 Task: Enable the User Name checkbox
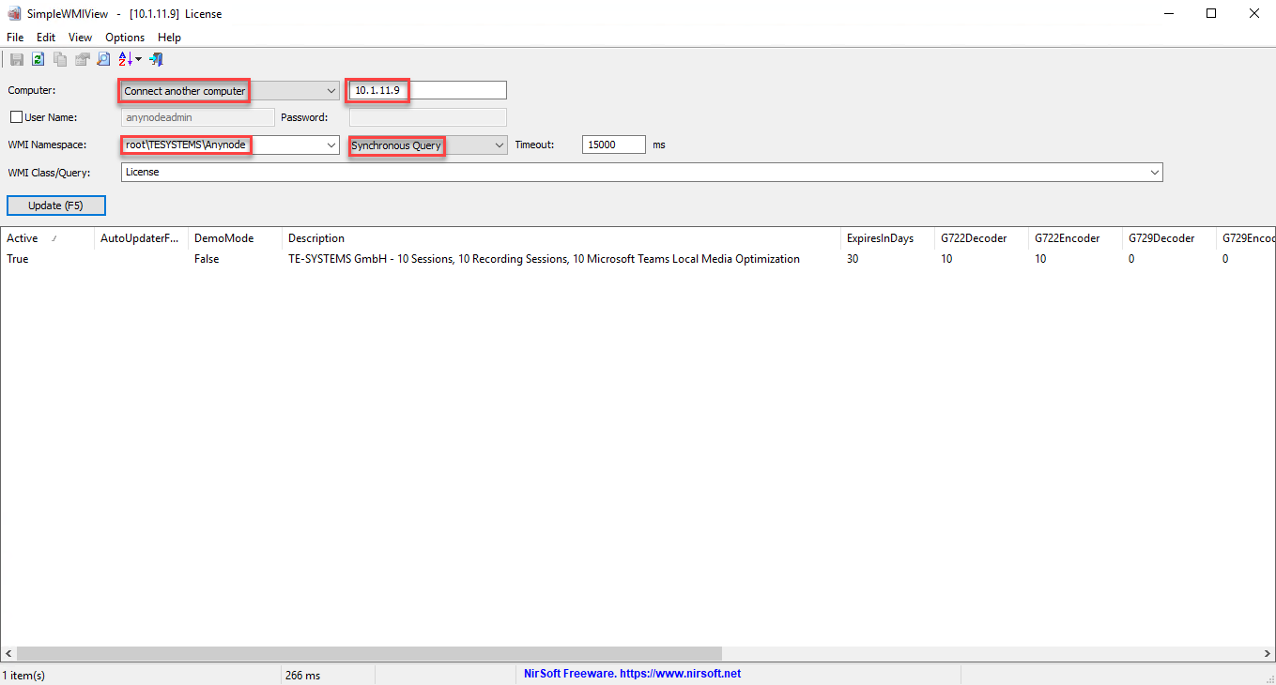[x=16, y=116]
